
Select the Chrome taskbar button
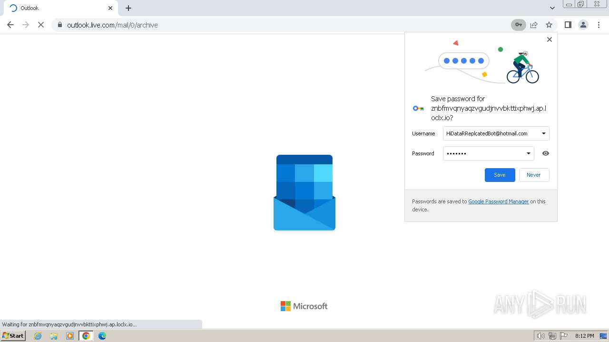(86, 336)
